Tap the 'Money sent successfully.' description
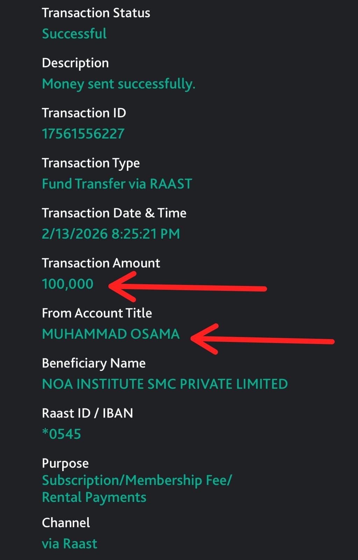Viewport: 358px width, 560px height. (119, 84)
